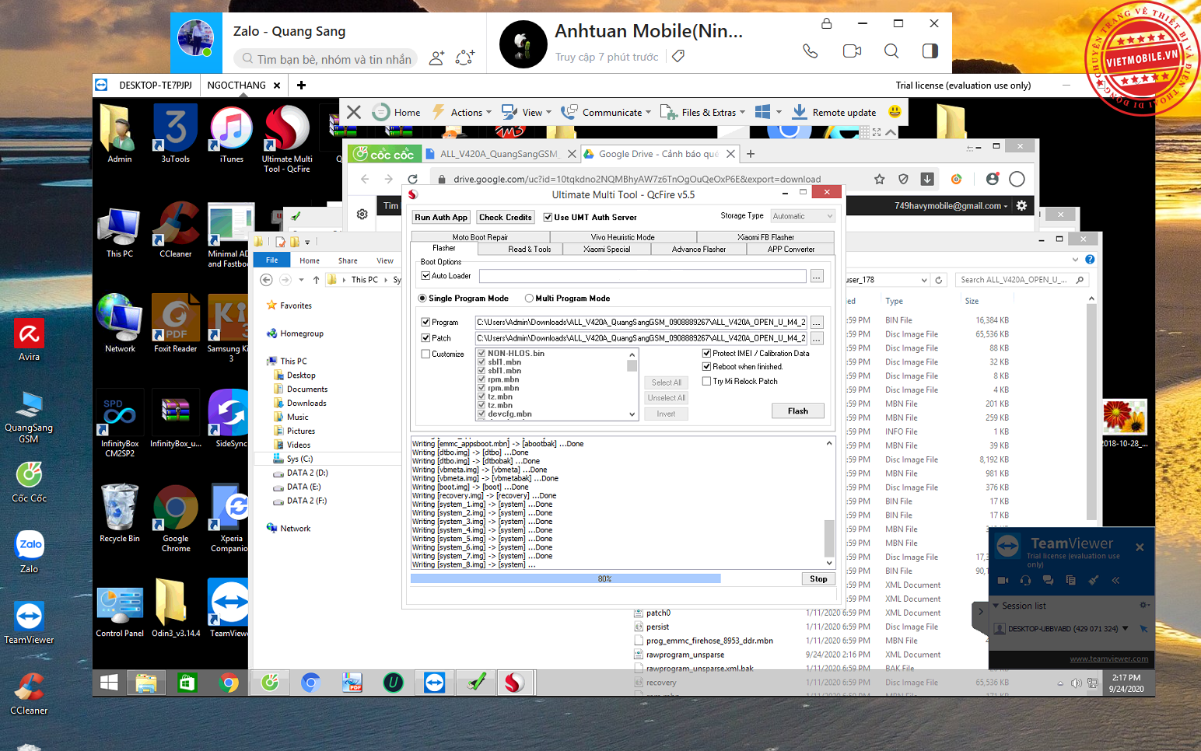Open session DESKTOP-UBBVABD dropdown arrow
This screenshot has height=751, width=1201.
click(x=1124, y=628)
